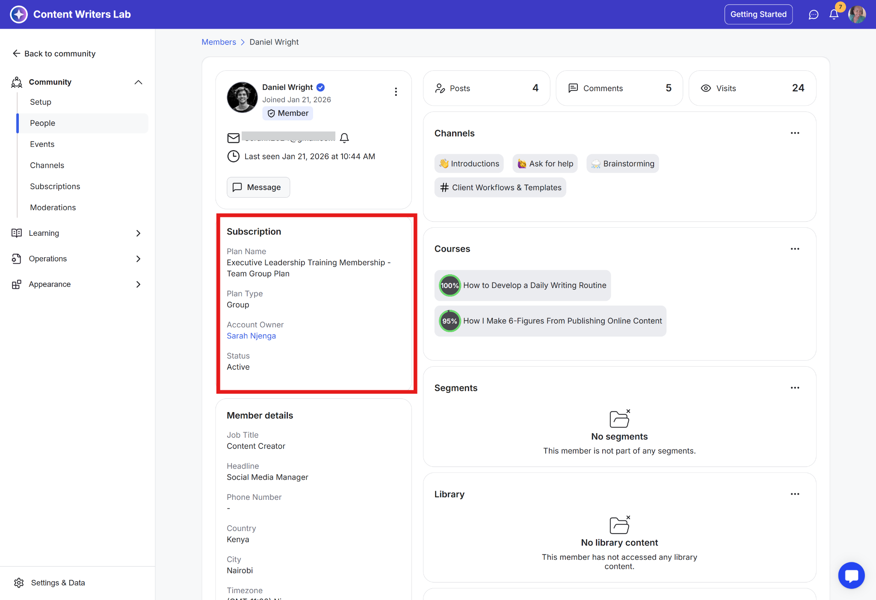Click the 95% progress course chip
Image resolution: width=876 pixels, height=600 pixels.
click(550, 321)
